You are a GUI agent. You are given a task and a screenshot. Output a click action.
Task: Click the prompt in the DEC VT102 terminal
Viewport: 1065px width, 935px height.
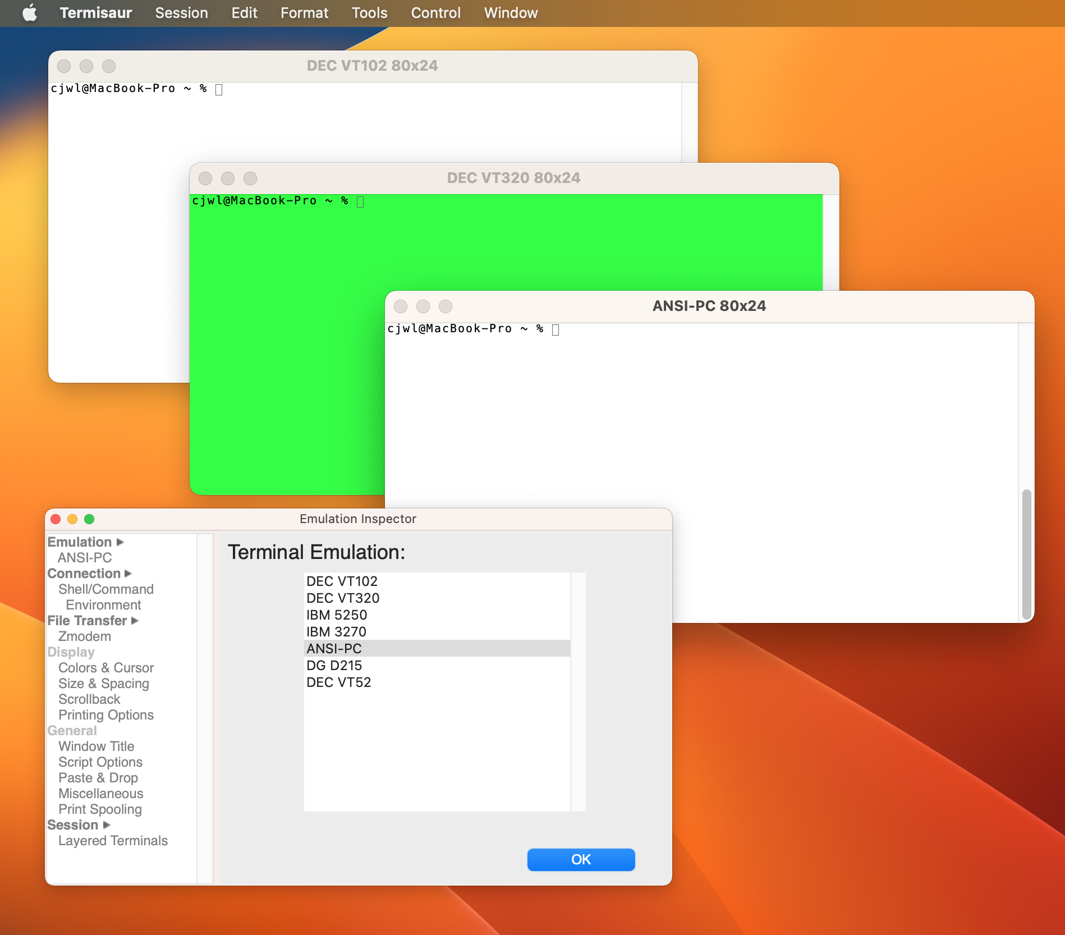tap(129, 89)
